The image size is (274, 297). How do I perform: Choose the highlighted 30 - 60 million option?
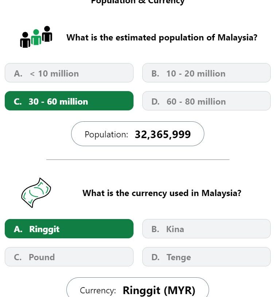[x=69, y=101]
